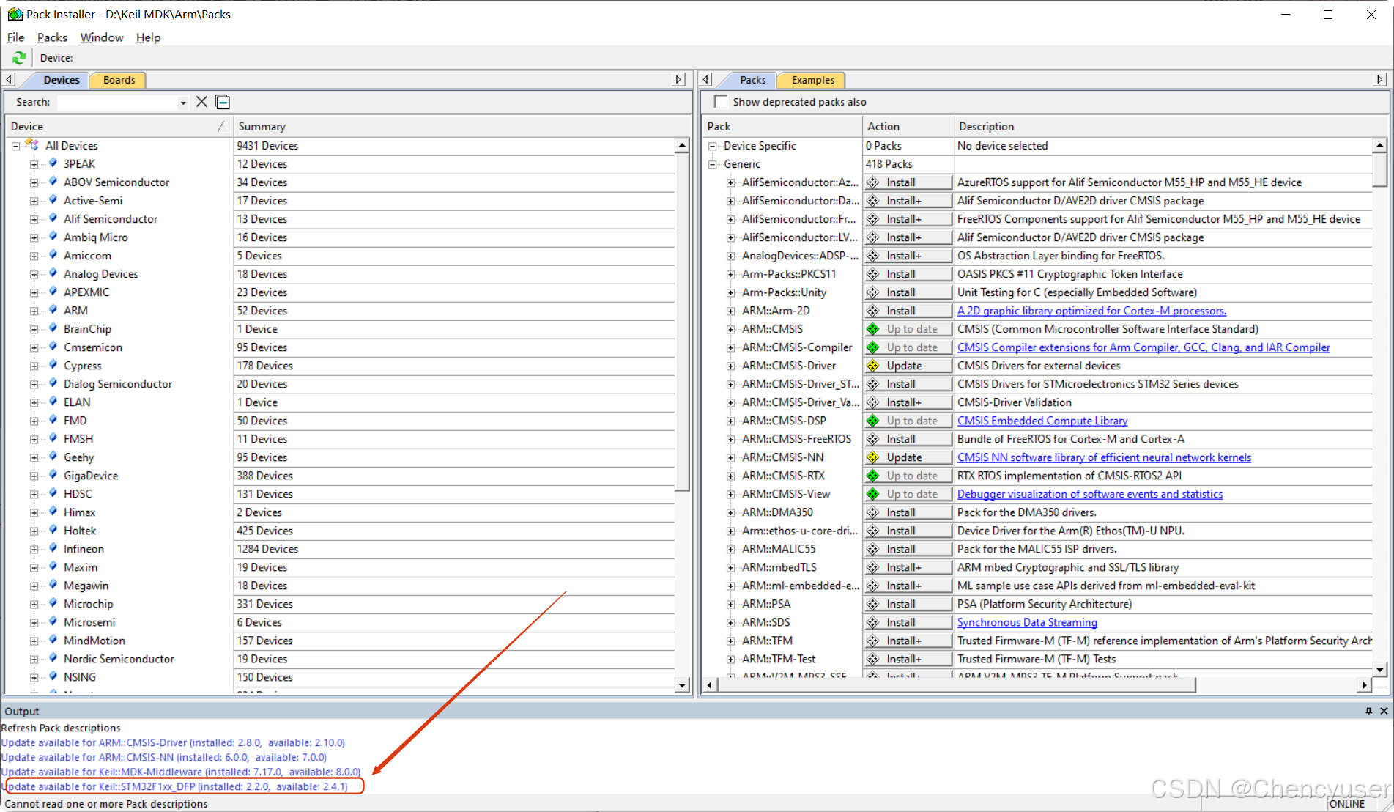Close the Output panel
The image size is (1394, 812).
[x=1384, y=711]
